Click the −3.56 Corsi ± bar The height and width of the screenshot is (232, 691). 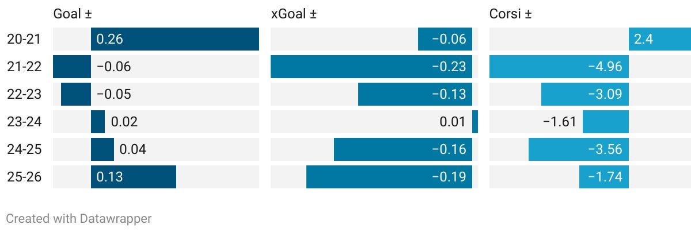coord(578,149)
